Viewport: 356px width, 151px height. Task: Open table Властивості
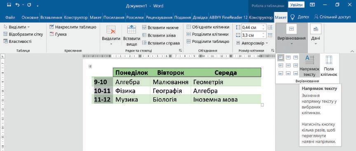tap(17, 42)
